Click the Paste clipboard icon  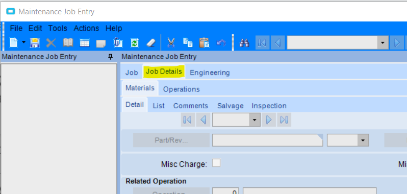205,42
